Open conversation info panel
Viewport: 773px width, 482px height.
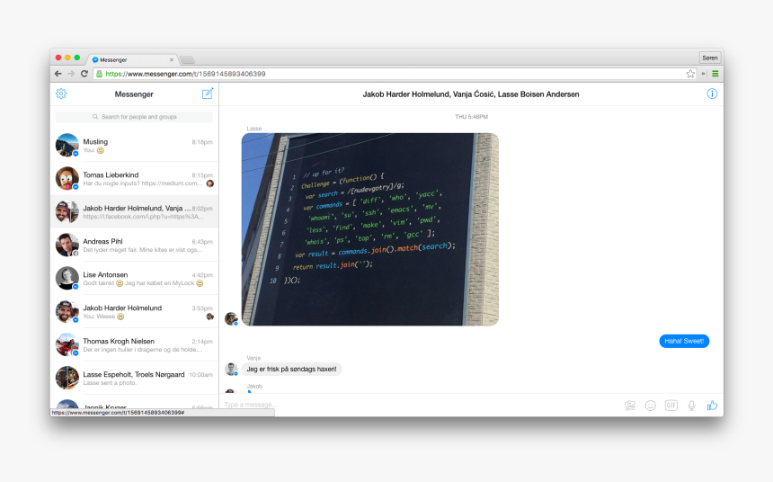tap(712, 94)
